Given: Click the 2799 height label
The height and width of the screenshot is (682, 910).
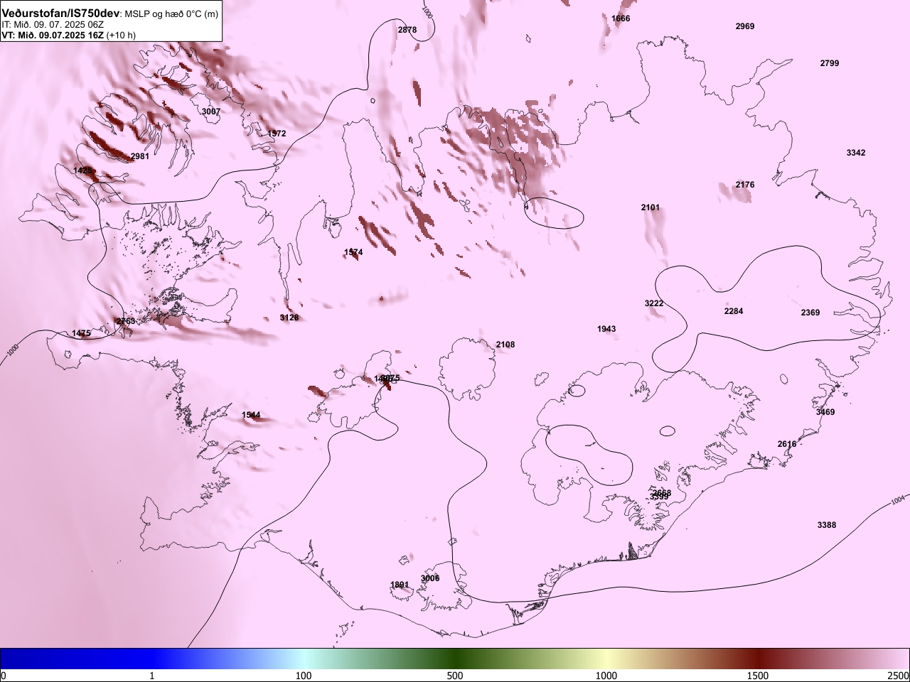Looking at the screenshot, I should pyautogui.click(x=830, y=63).
